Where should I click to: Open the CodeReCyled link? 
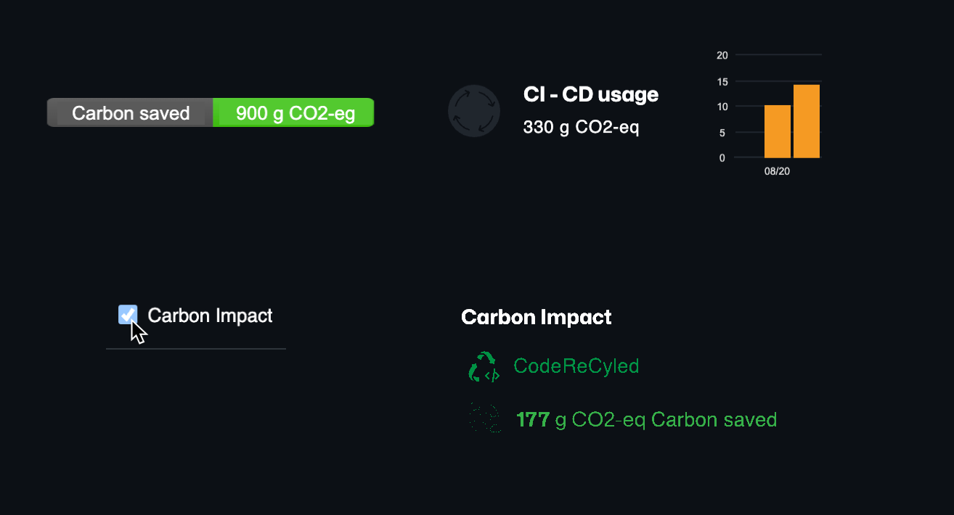point(576,366)
